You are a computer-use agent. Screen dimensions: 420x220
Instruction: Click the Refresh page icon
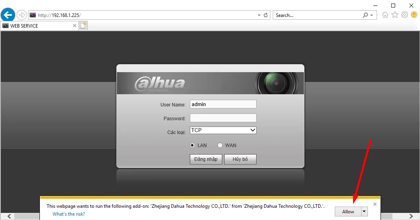pos(266,15)
